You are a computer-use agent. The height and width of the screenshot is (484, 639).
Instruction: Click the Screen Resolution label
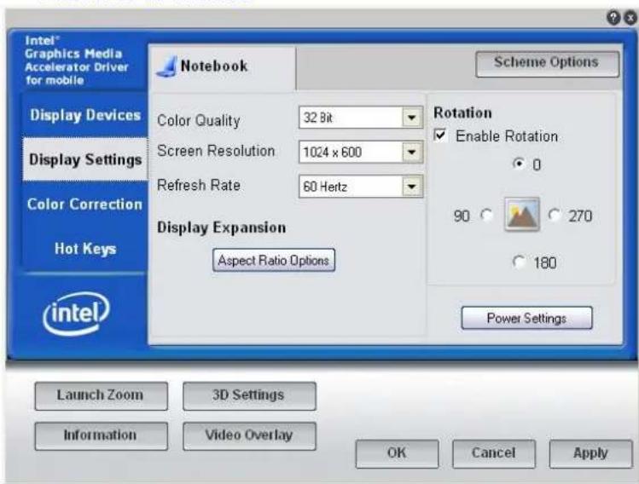(x=216, y=151)
